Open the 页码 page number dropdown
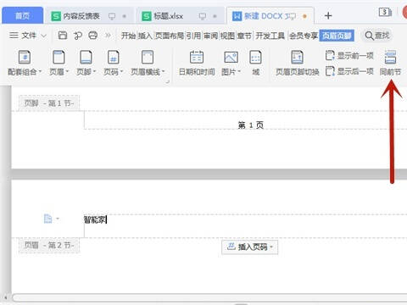Screen dimensions: 407x305 (113, 64)
